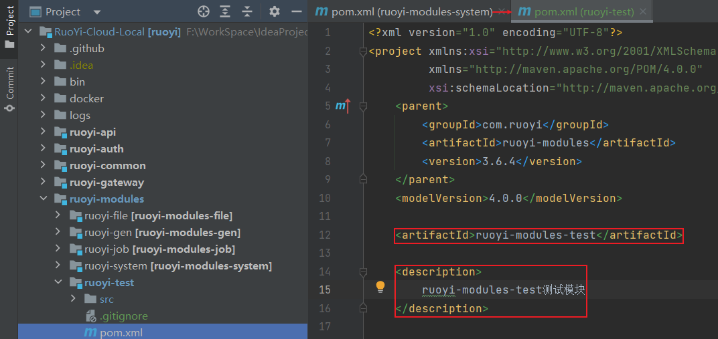Switch to pom.xml (ruoyi-modules-system) tab
Screen dimensions: 718x339
(403, 12)
